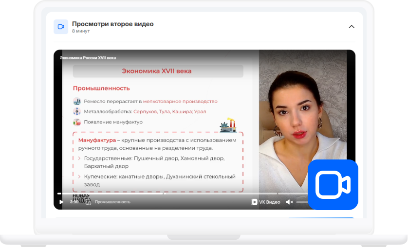This screenshot has height=247, width=408.
Task: Click the 'Экономика XVII века' slide header
Action: pos(158,71)
